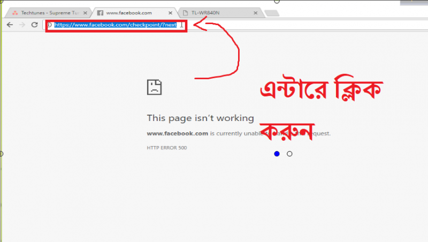Close the Techtunes tab
Image resolution: width=428 pixels, height=242 pixels.
click(x=85, y=13)
